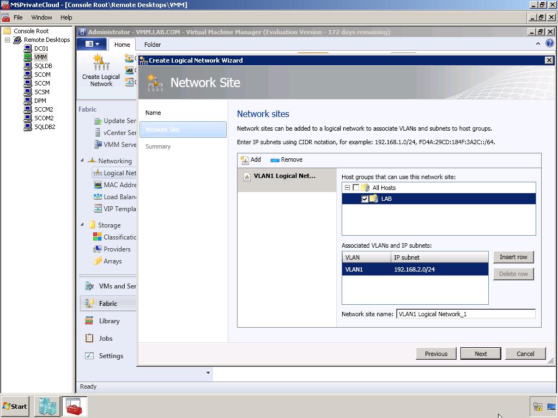Select Classification under Storage
Image resolution: width=558 pixels, height=418 pixels.
point(114,237)
